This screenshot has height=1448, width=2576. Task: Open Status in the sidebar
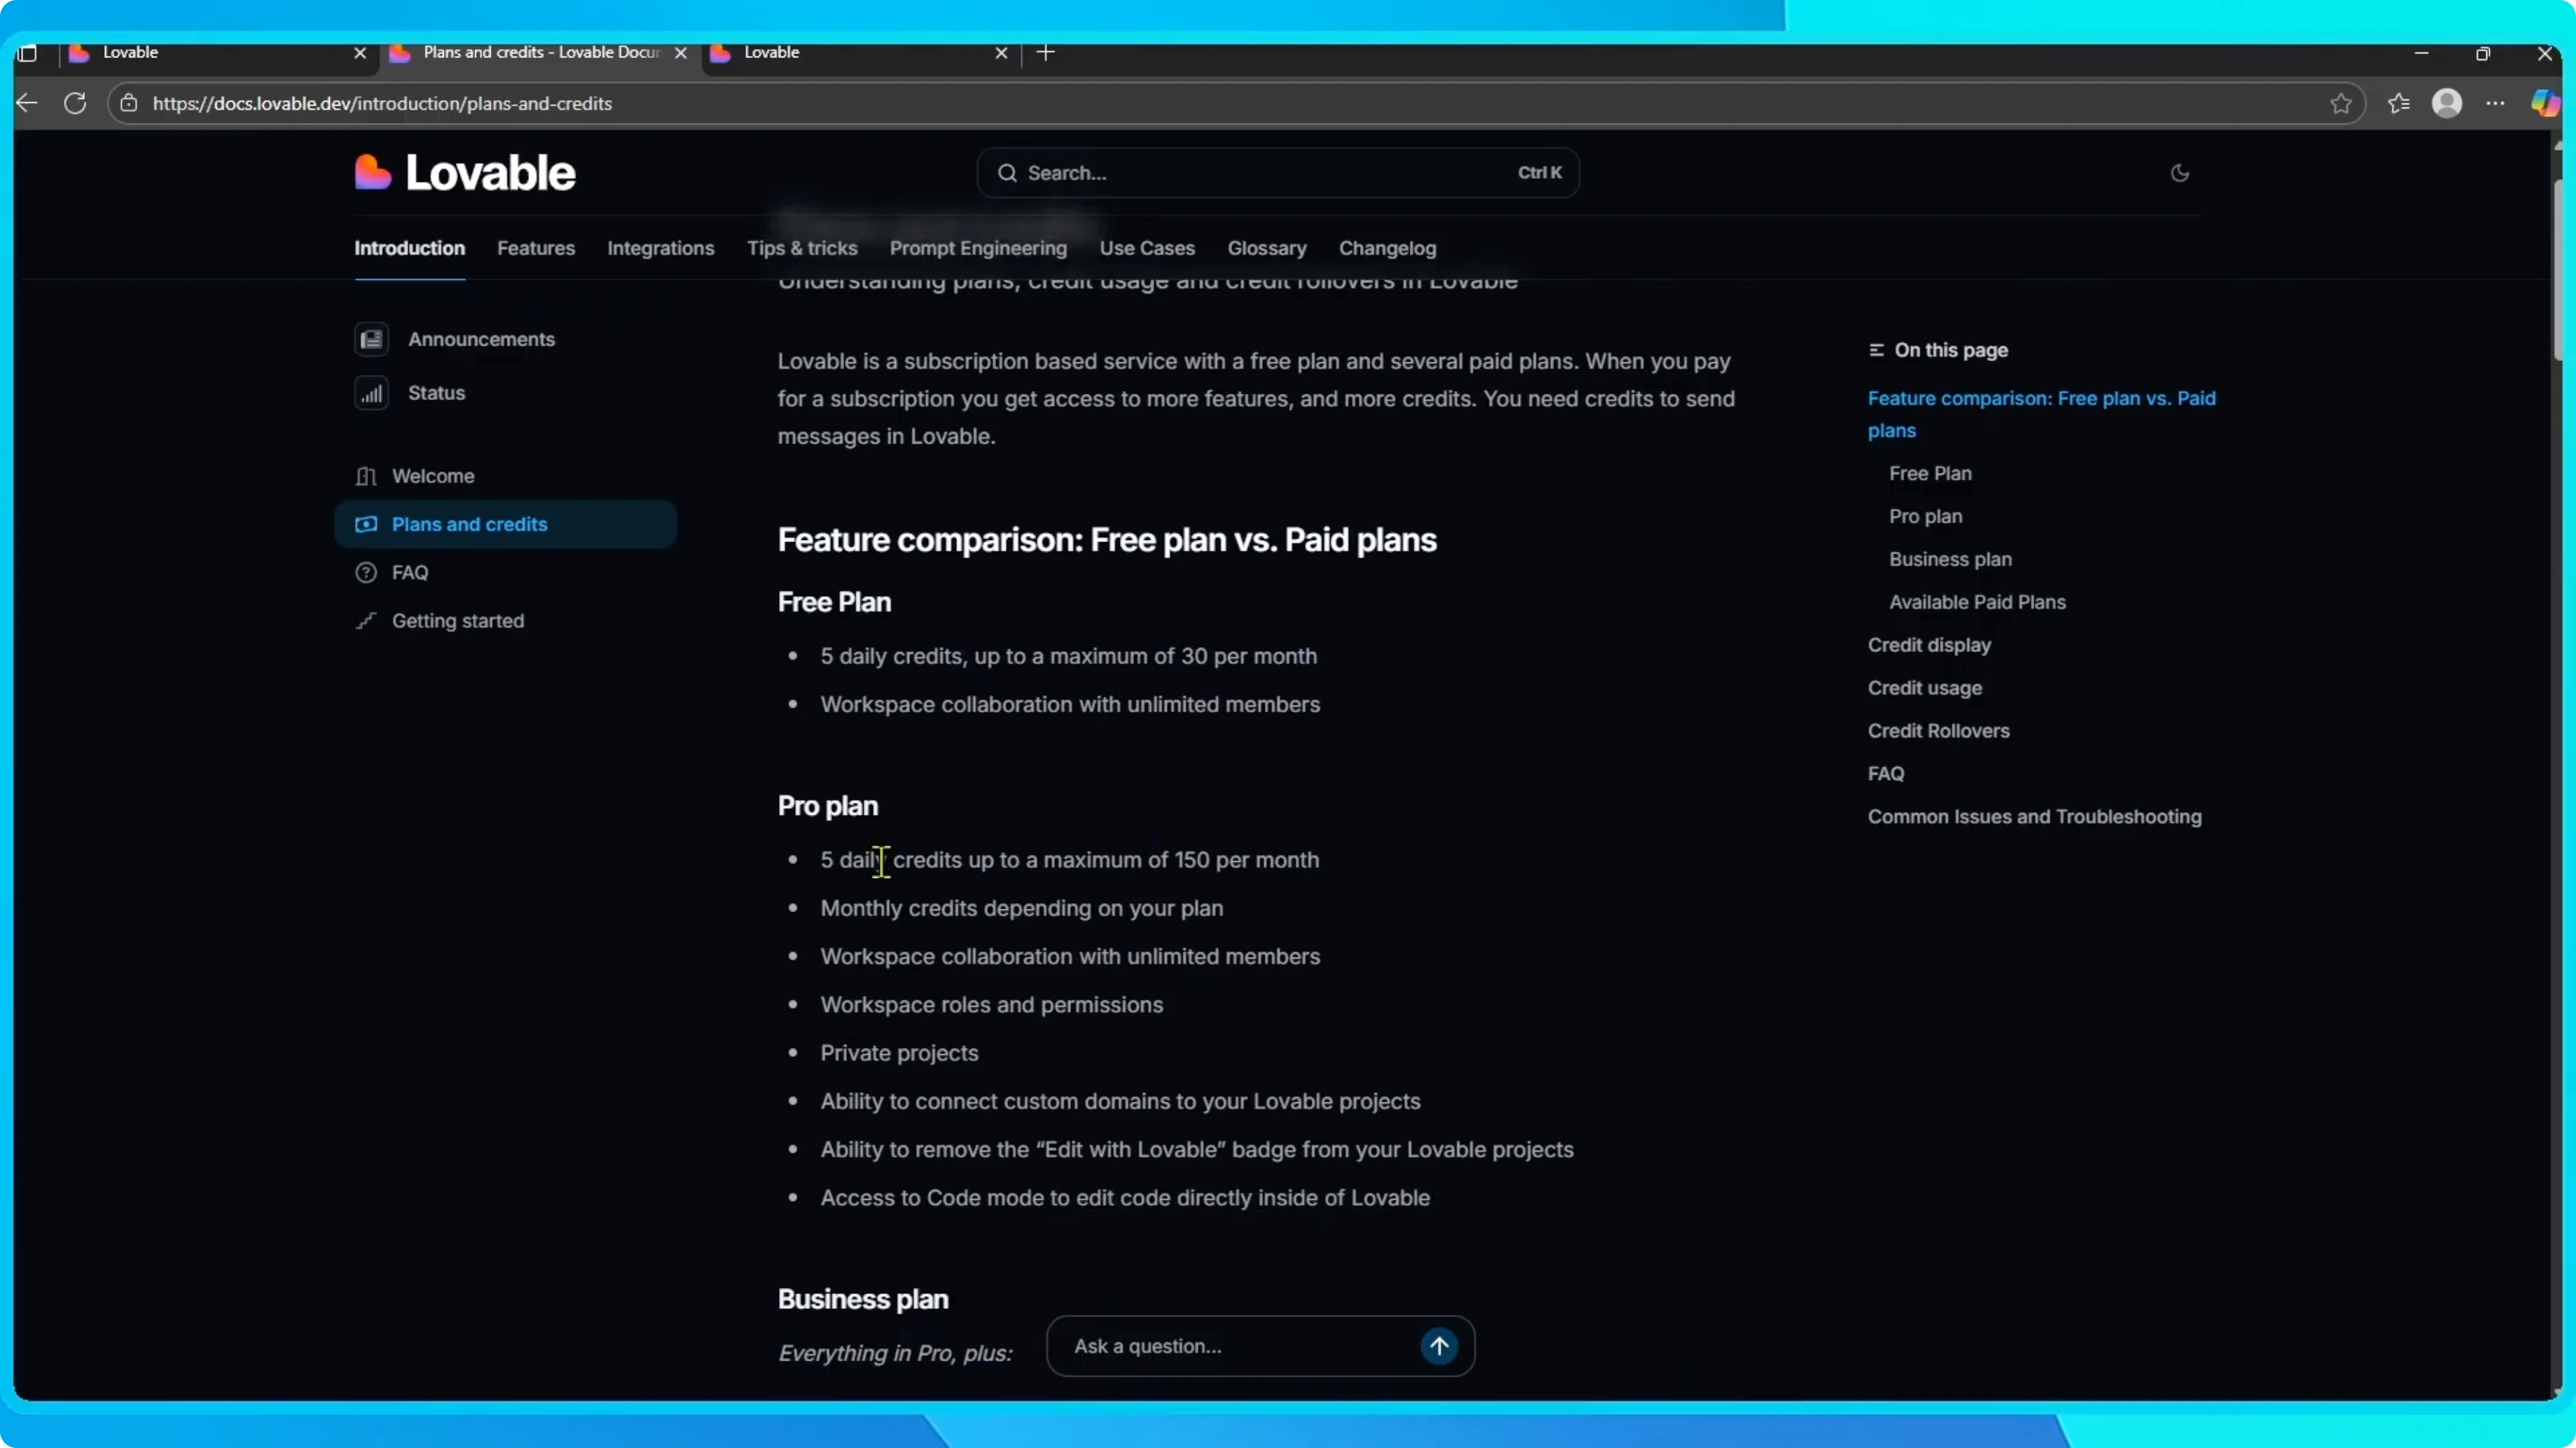point(436,392)
